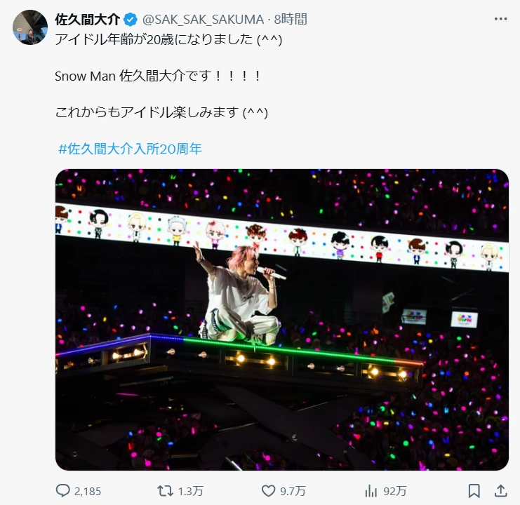This screenshot has width=520, height=505.
Task: Open the 8時間 timestamp link
Action: pyautogui.click(x=291, y=19)
